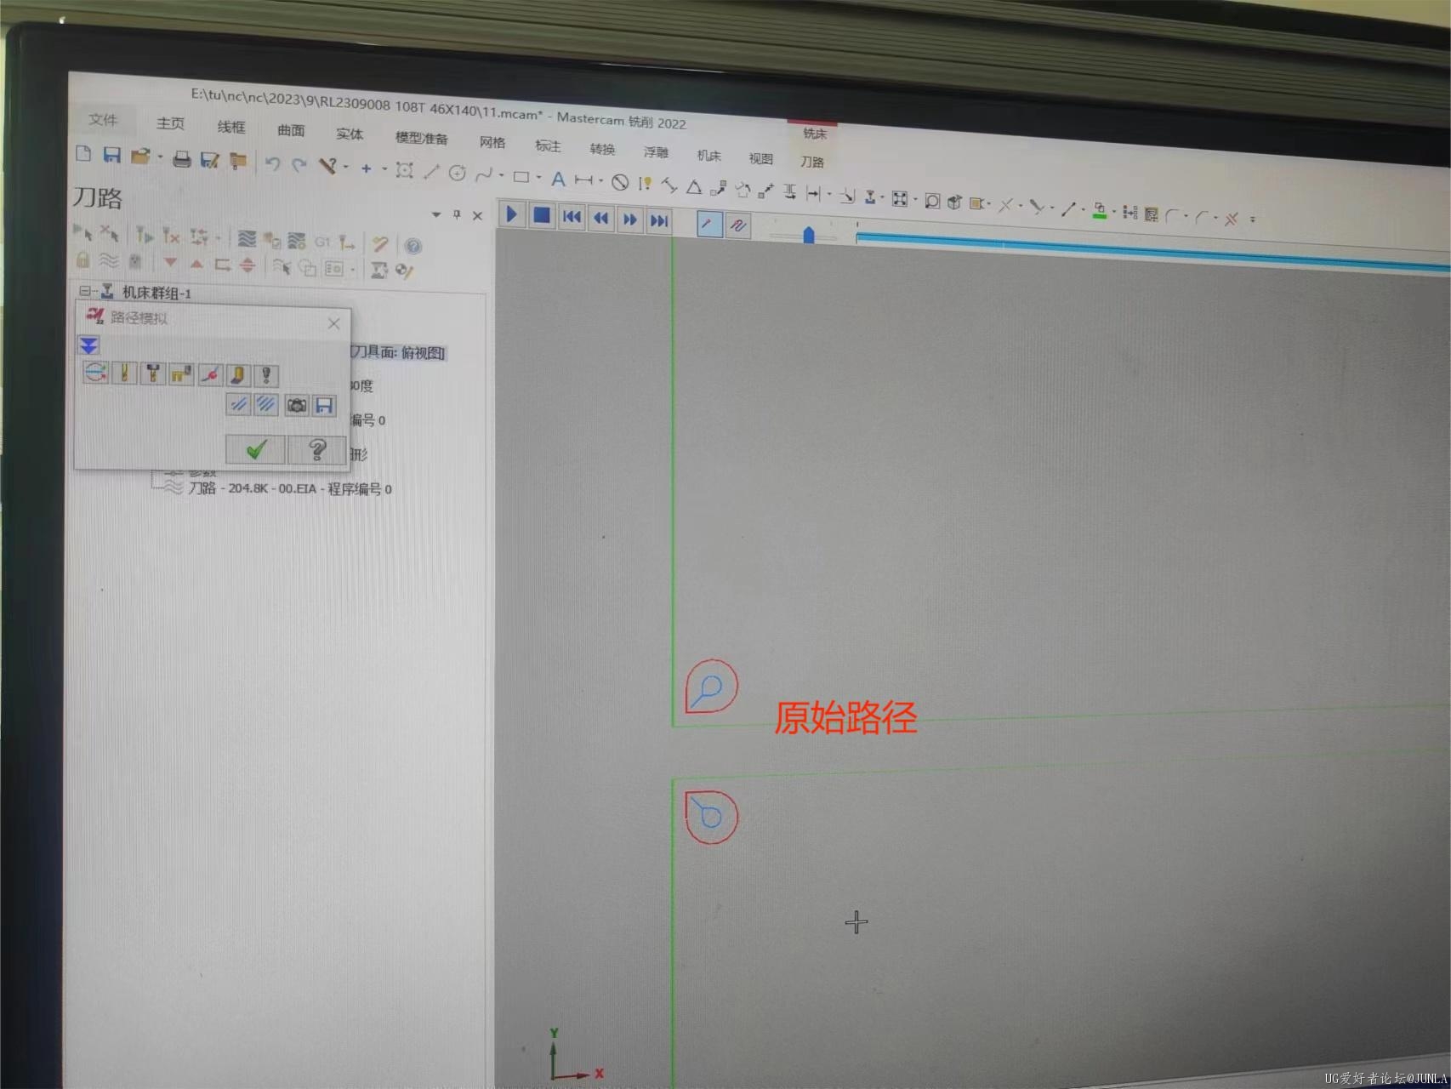Screen dimensions: 1451x1089
Task: Click the floppy save icon in simulation dialog
Action: (324, 407)
